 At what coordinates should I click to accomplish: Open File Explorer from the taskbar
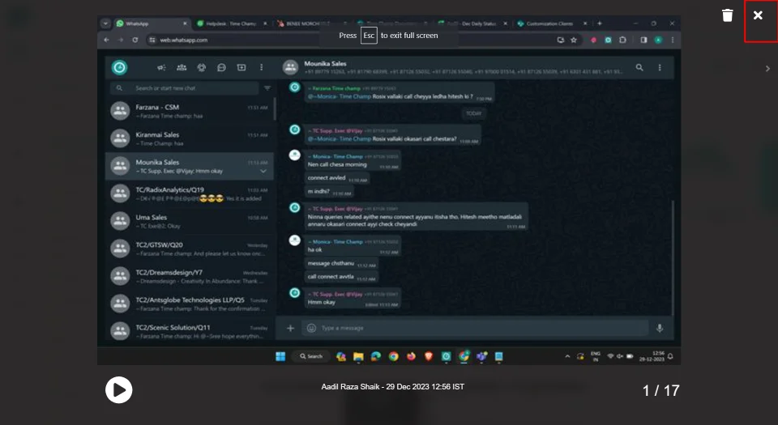tap(358, 357)
